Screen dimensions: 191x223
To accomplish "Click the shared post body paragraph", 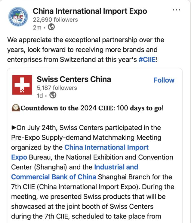I will (93, 172).
